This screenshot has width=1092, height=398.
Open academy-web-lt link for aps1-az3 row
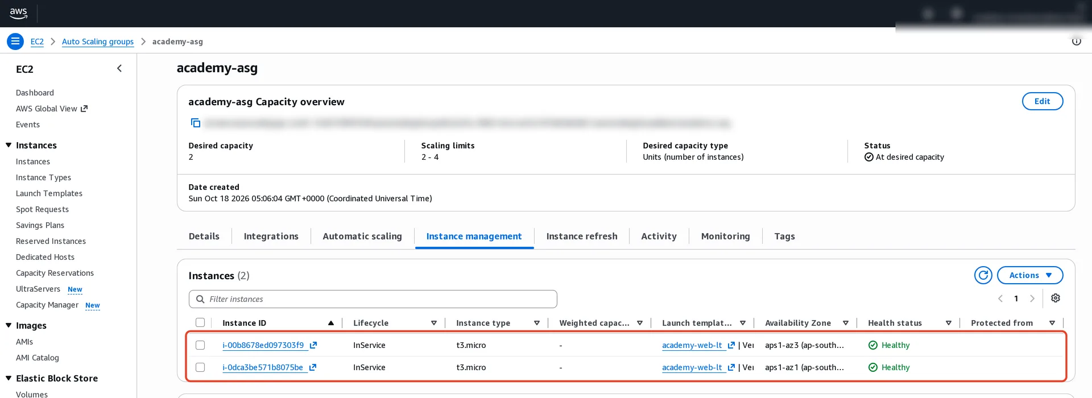[x=692, y=345]
